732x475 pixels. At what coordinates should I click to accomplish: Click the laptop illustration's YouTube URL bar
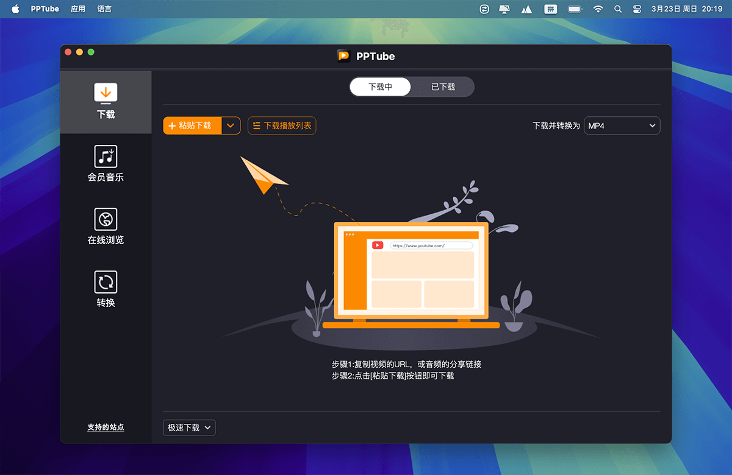(x=431, y=245)
